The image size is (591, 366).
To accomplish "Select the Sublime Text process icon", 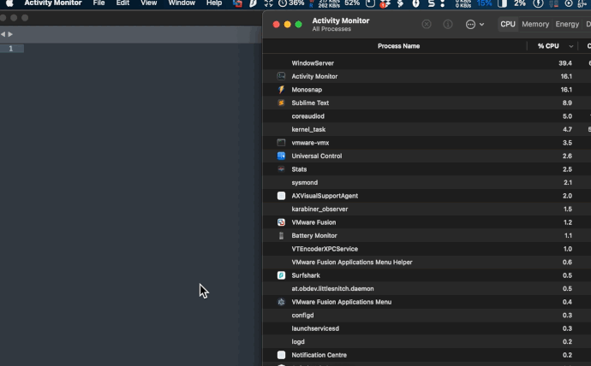I will click(281, 103).
